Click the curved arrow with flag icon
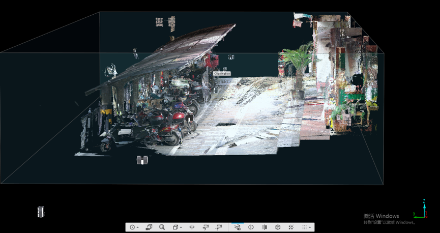 click(206, 227)
